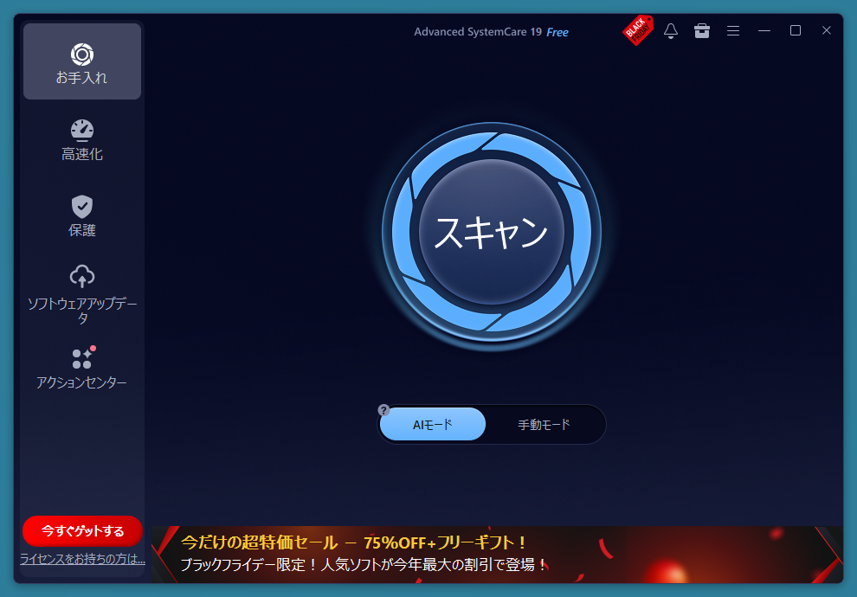Switch to AIモード
This screenshot has height=597, width=857.
click(x=433, y=425)
